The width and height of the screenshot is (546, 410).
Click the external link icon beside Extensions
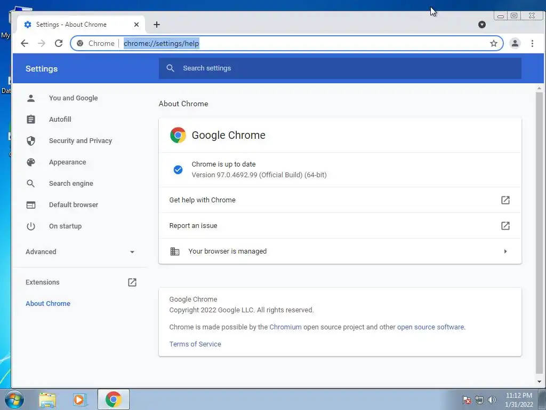tap(132, 282)
